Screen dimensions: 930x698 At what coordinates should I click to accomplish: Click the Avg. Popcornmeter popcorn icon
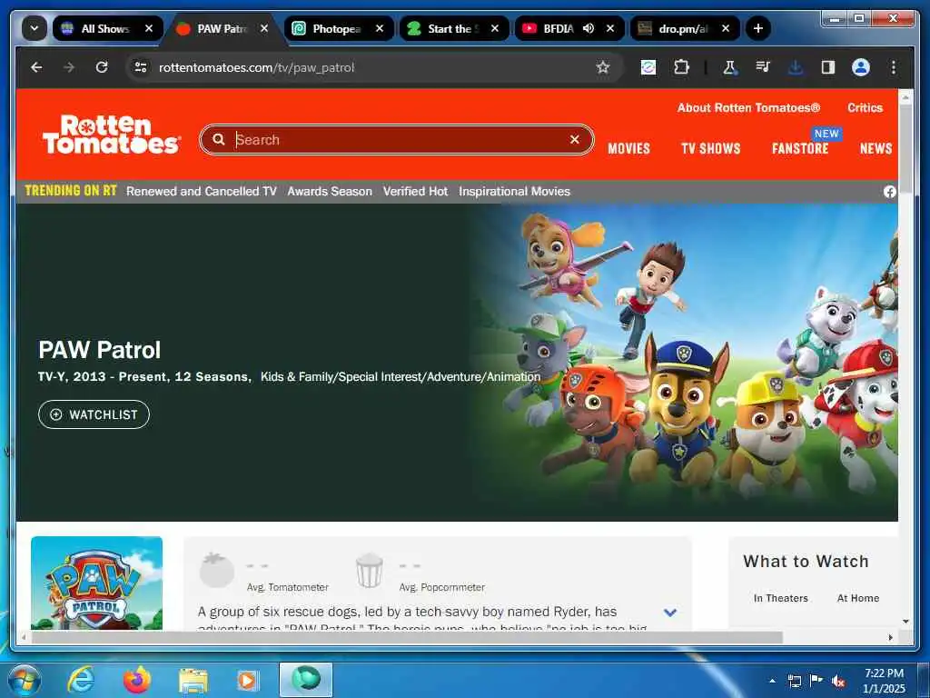[x=369, y=571]
